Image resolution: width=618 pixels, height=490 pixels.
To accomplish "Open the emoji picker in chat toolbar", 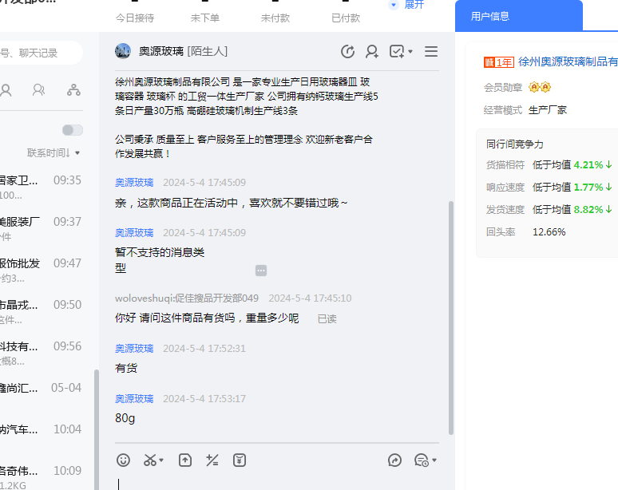I will click(x=123, y=460).
